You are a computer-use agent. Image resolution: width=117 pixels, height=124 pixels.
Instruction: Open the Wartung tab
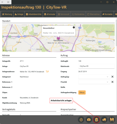click(7, 14)
